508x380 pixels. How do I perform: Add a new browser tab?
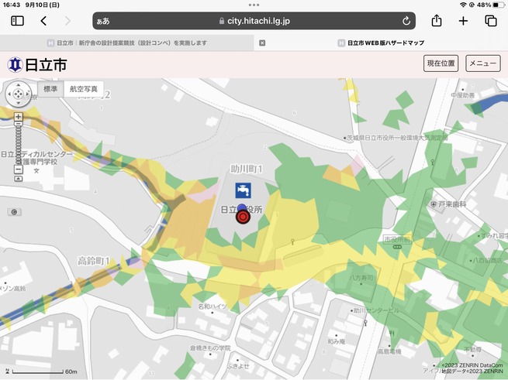[463, 21]
